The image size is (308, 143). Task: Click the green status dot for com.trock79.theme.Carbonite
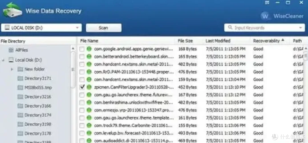(x=89, y=125)
